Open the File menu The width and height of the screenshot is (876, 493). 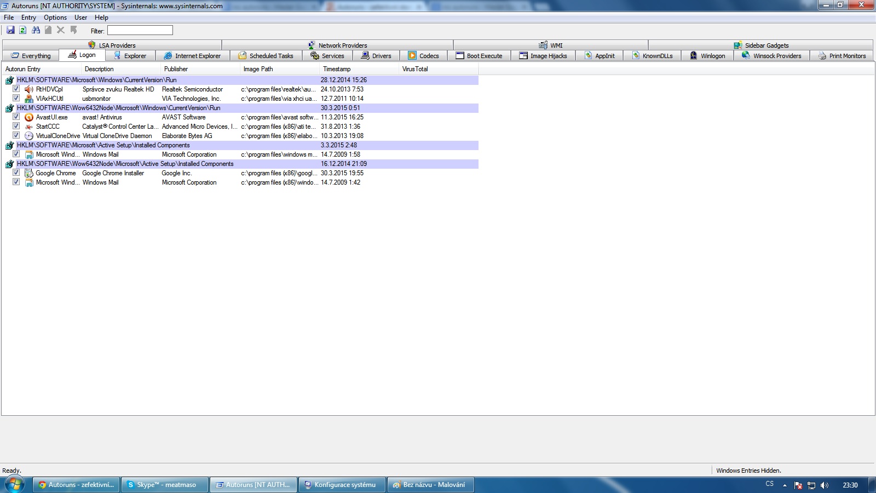point(9,18)
